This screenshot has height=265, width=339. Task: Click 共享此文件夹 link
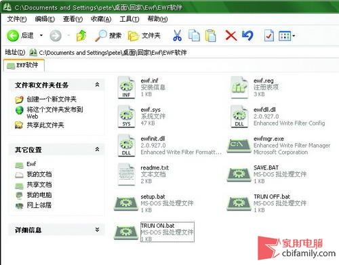[45, 125]
